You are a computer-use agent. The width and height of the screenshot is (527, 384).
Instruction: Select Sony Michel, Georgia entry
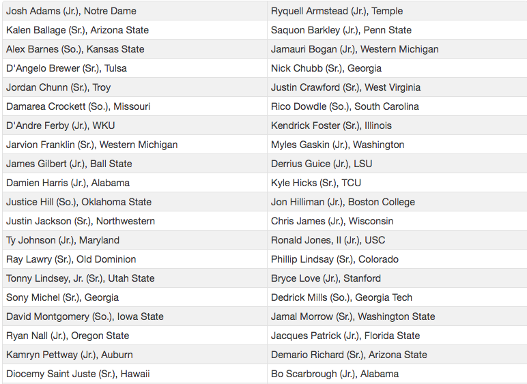click(62, 297)
